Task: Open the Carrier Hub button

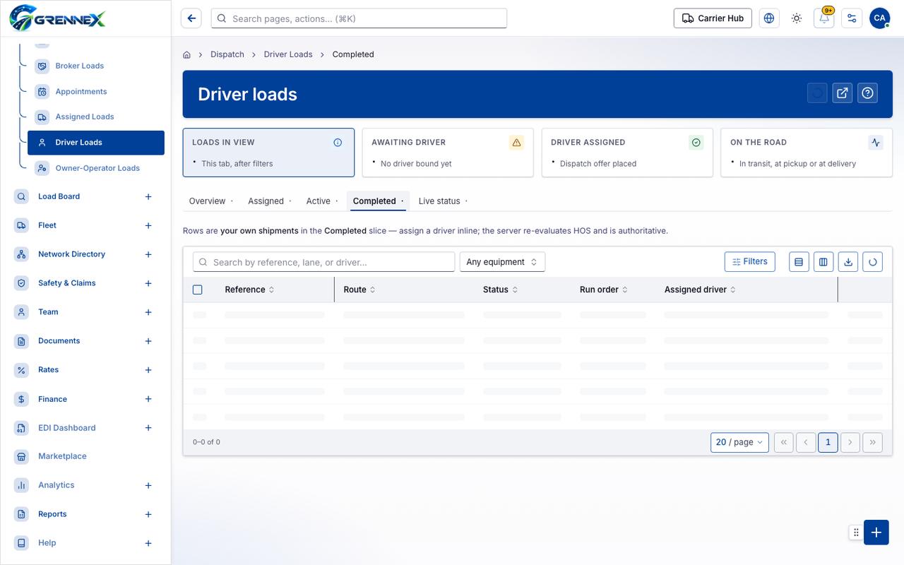Action: click(x=713, y=18)
